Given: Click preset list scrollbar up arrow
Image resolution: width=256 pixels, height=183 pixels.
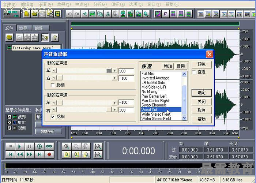Looking at the screenshot, I should pyautogui.click(x=184, y=74).
